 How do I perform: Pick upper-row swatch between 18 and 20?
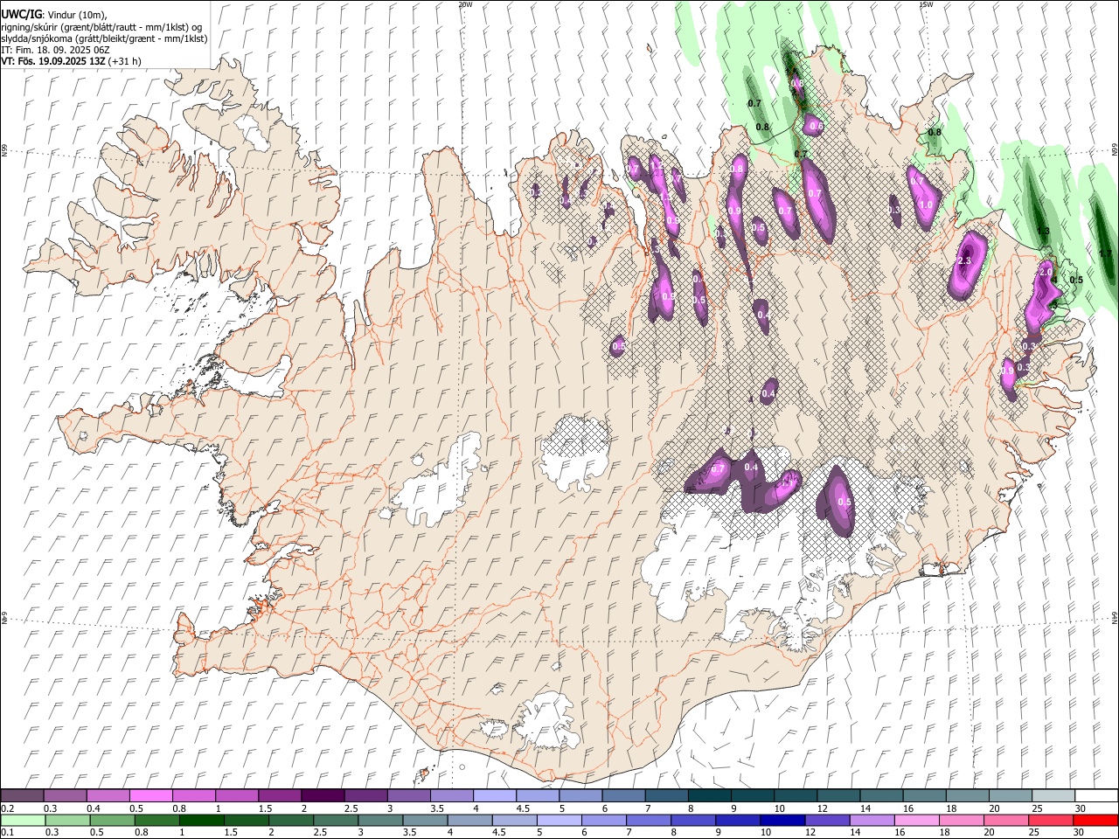tap(969, 795)
